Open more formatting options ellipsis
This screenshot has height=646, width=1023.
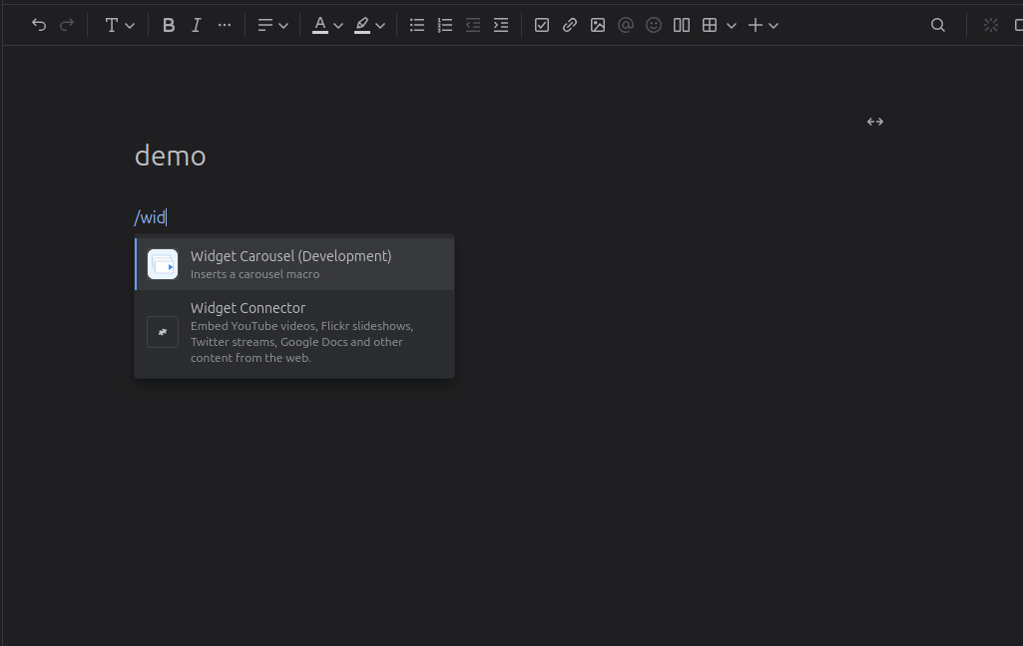[225, 26]
